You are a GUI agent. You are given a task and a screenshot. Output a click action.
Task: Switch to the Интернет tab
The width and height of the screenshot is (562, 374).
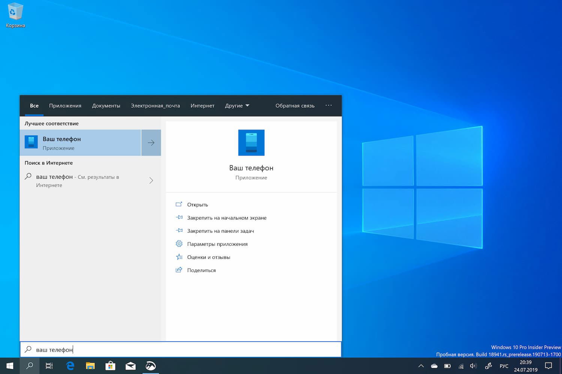click(202, 105)
